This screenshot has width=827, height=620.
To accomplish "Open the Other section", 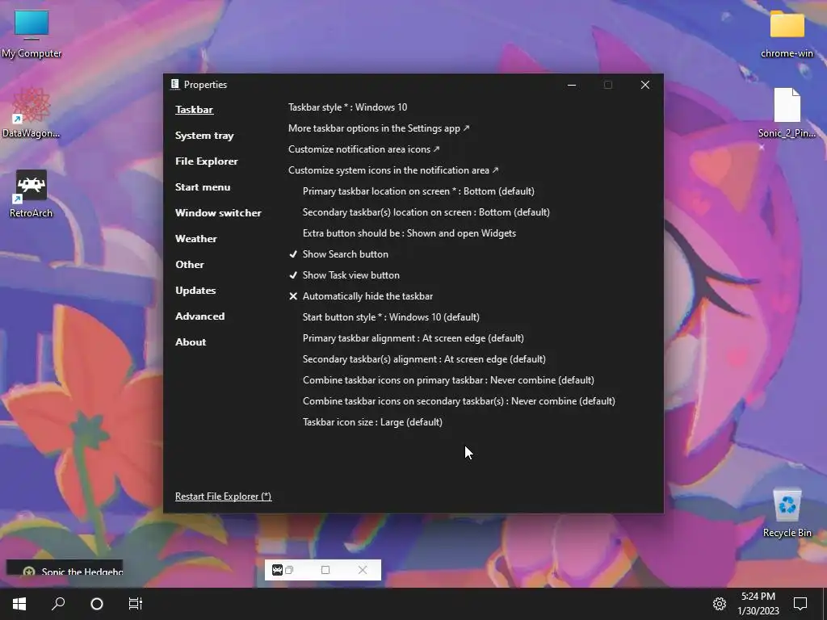I will point(189,265).
